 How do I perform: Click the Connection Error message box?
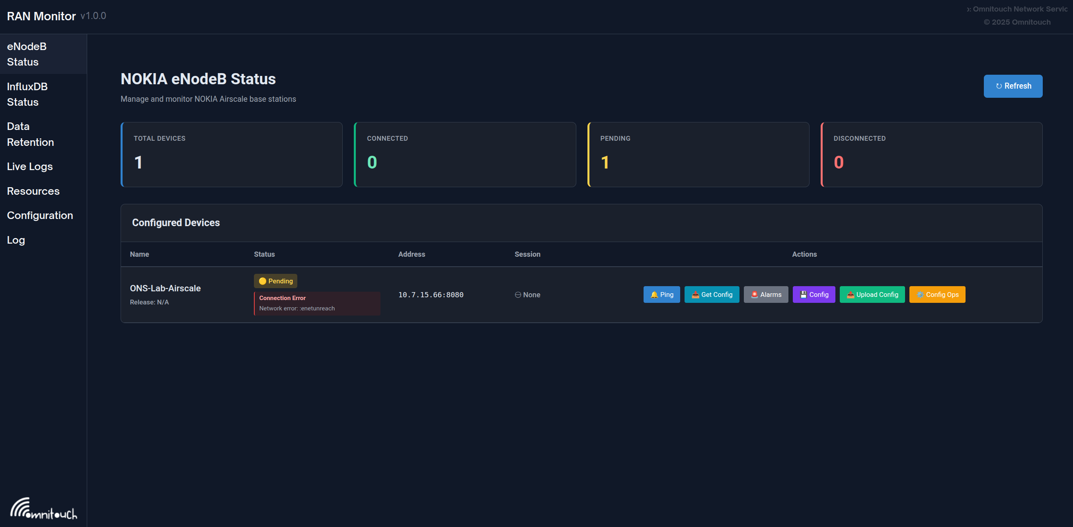(317, 303)
